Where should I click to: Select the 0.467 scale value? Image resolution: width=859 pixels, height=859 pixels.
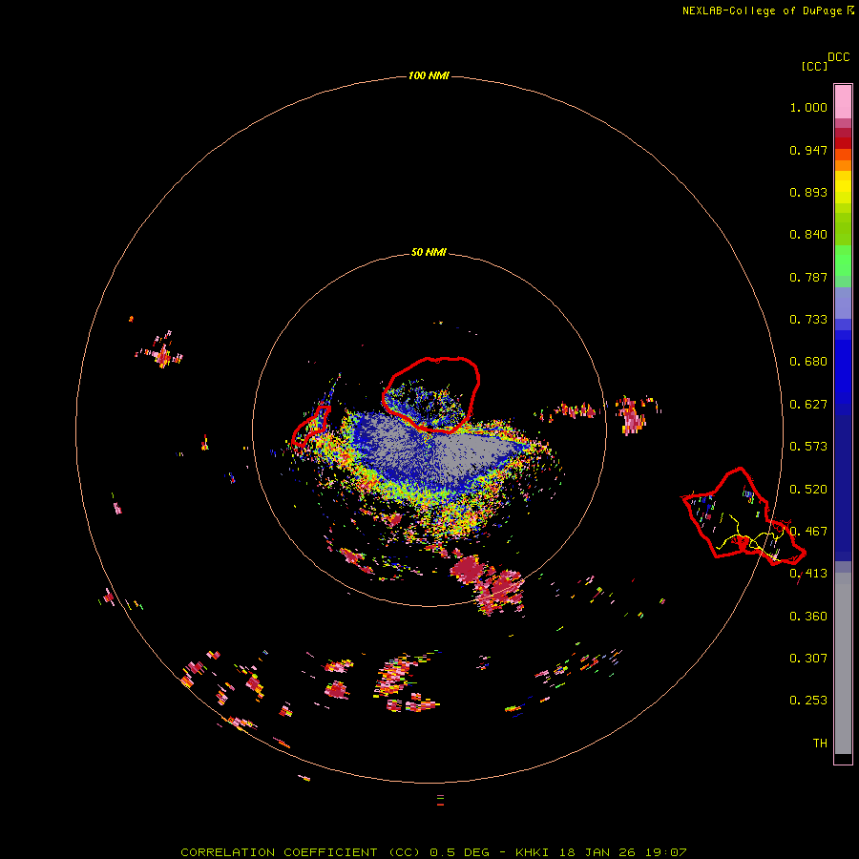coord(808,532)
